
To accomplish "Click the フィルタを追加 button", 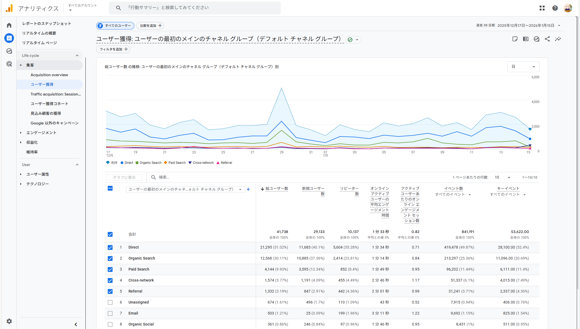I will (113, 49).
